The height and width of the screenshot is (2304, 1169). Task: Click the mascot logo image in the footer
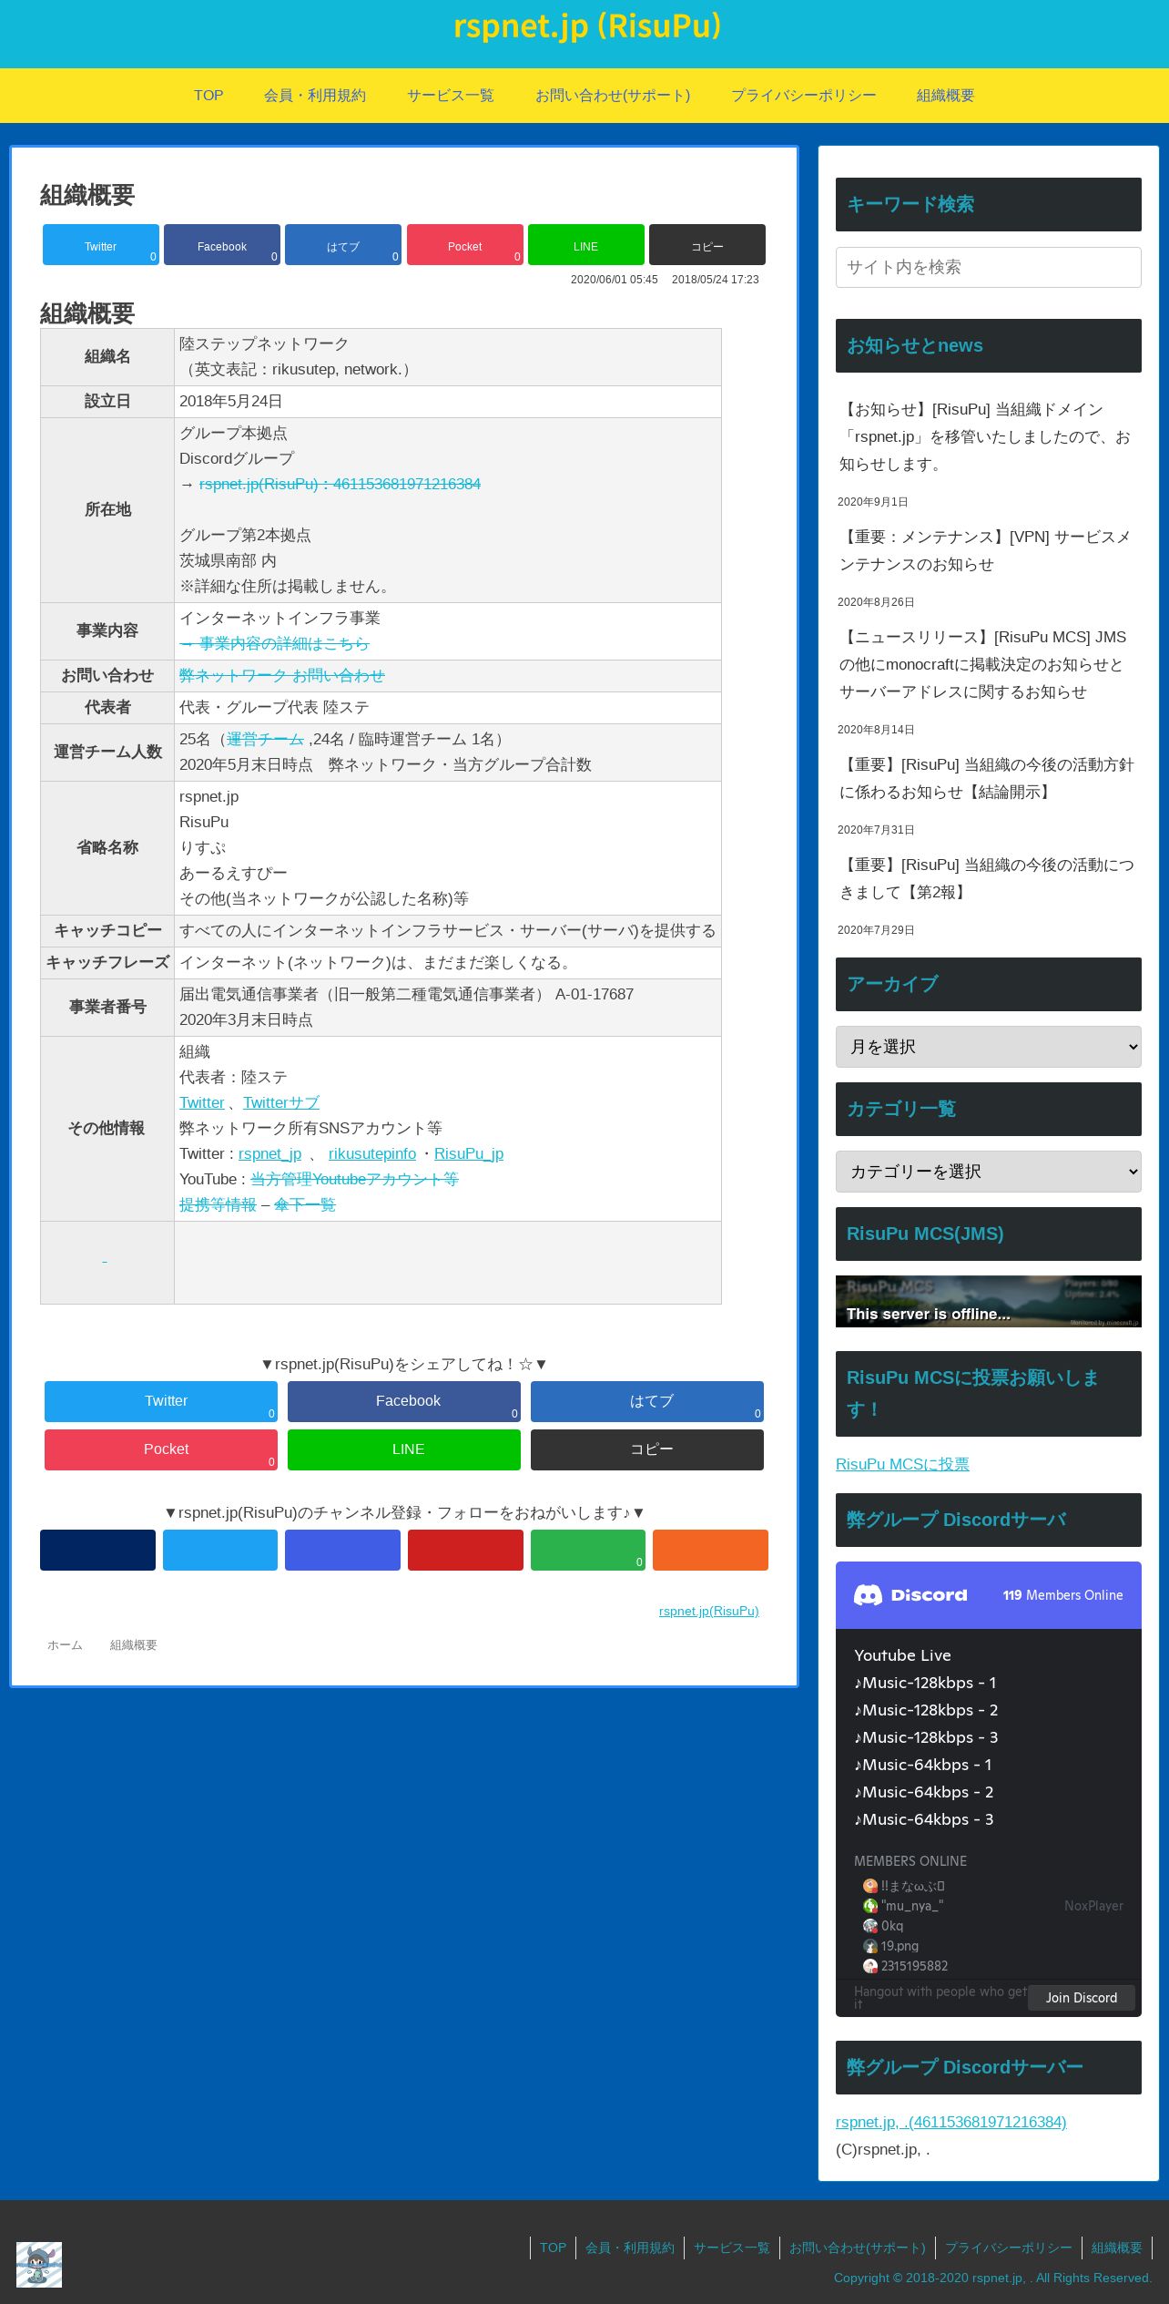[x=39, y=2265]
